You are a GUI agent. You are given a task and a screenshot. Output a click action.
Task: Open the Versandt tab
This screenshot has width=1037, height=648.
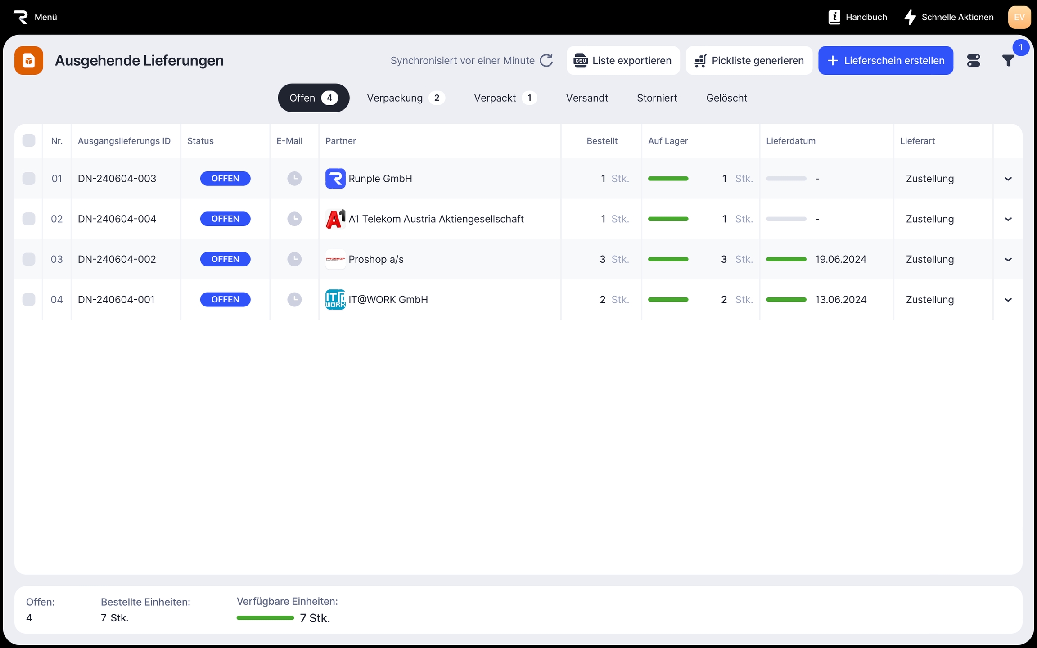[586, 98]
